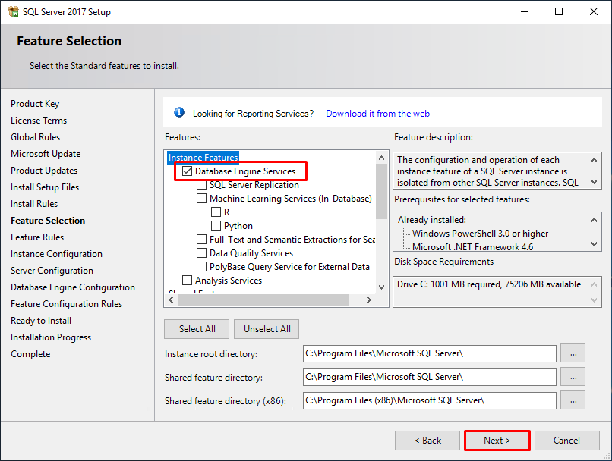Select the License Terms step
The image size is (612, 461).
click(39, 121)
